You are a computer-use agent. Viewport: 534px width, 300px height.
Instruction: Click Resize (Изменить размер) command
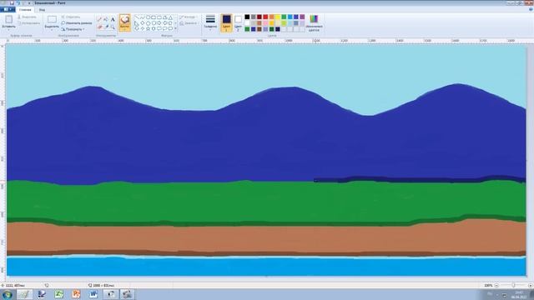coord(77,23)
